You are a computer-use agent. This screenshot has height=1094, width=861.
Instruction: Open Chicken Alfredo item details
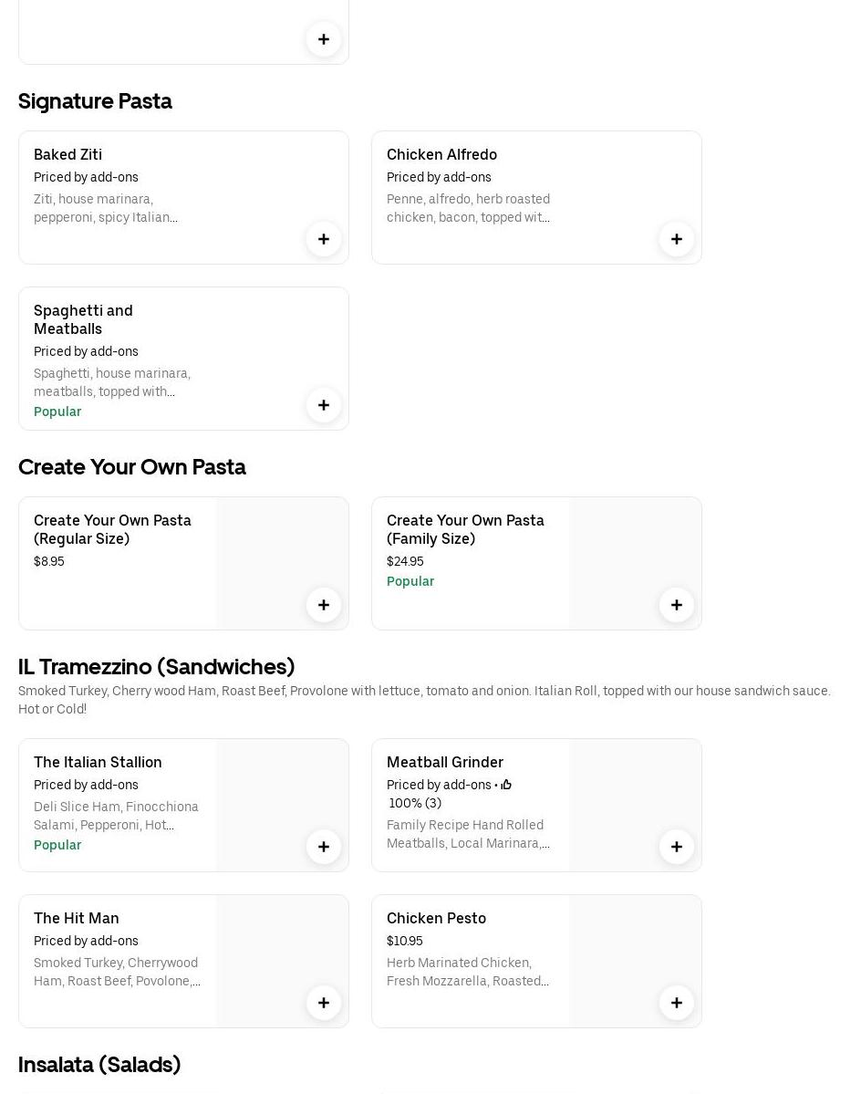pos(441,155)
